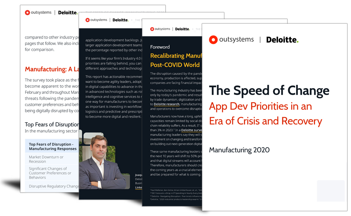
Task: Click 'In the manufacturing sector' subheading
Action: coord(51,131)
